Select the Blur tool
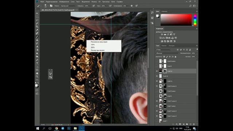This screenshot has height=131, width=233. 37,53
